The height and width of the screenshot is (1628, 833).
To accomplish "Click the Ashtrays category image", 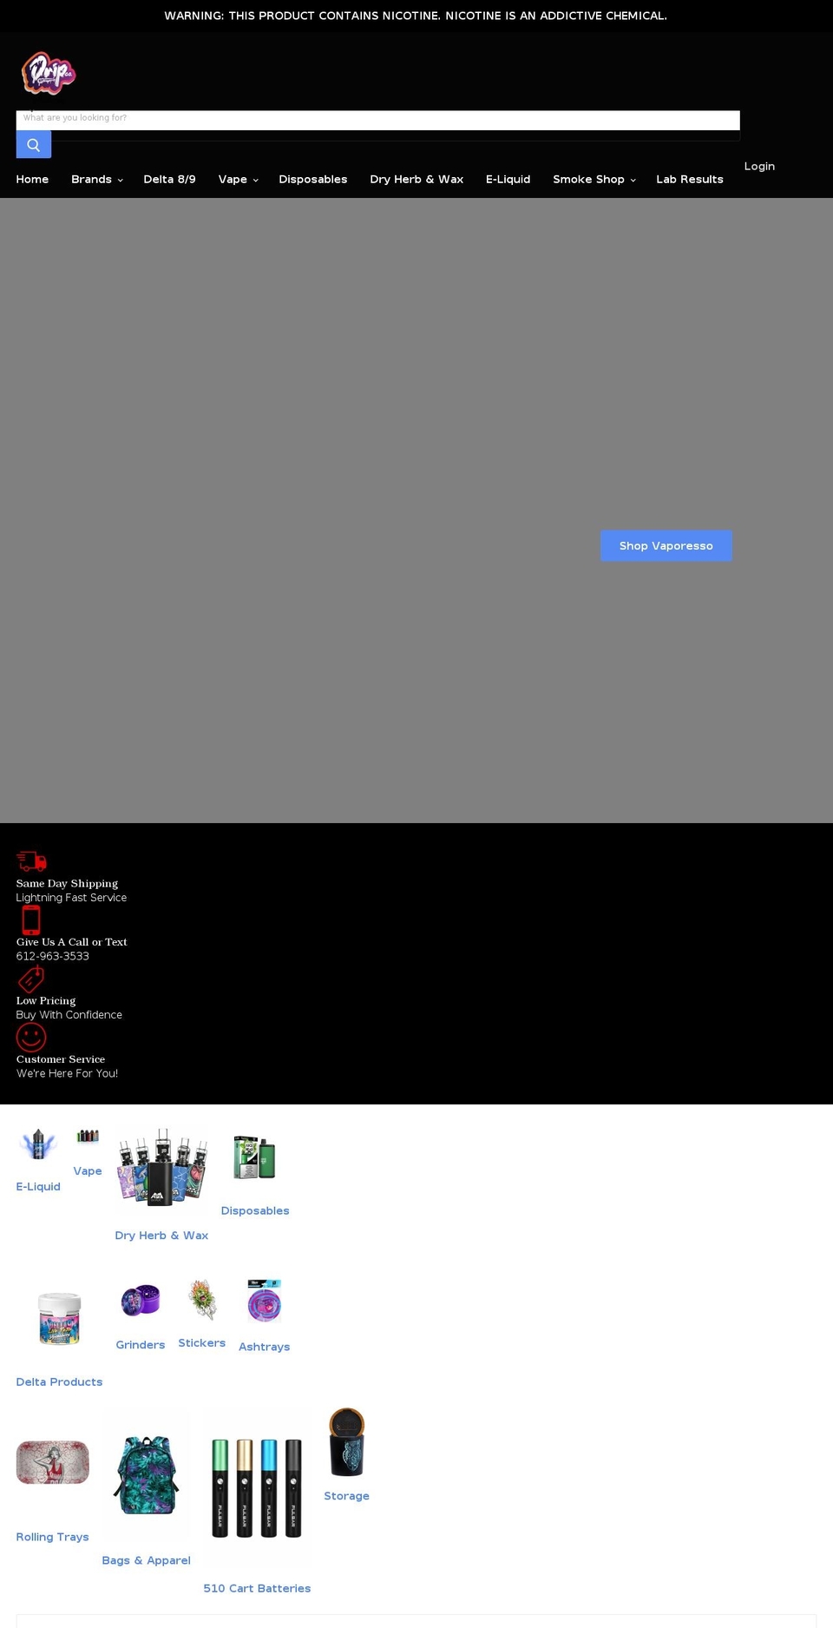I will [x=264, y=1301].
